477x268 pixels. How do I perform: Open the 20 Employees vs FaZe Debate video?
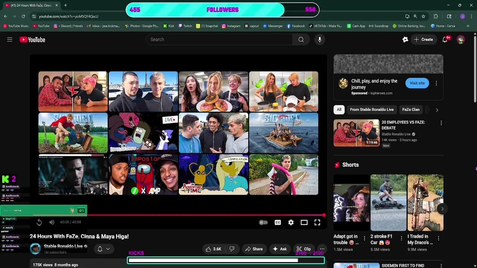coord(356,133)
